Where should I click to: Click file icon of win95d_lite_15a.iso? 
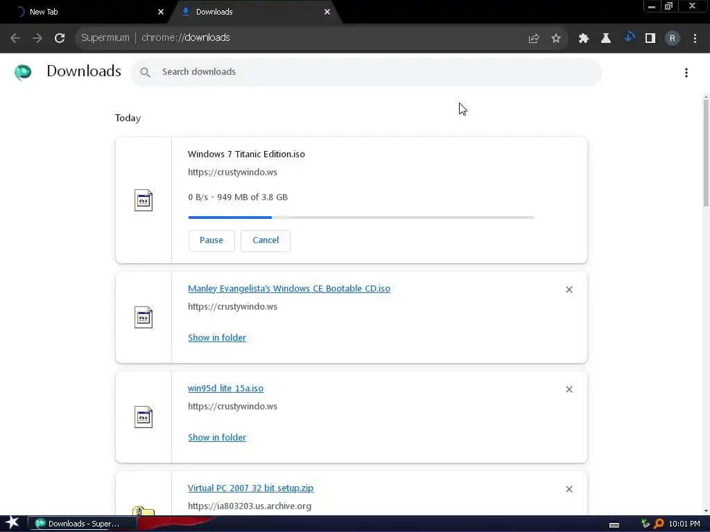point(144,417)
